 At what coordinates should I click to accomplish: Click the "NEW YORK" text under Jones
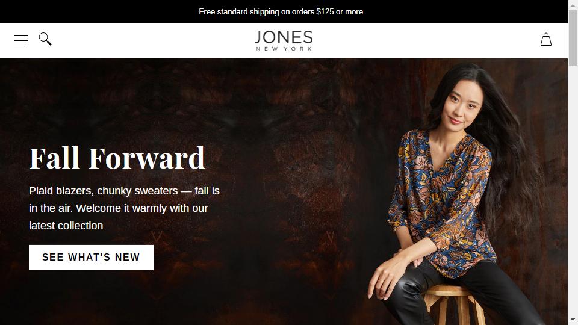coord(284,49)
